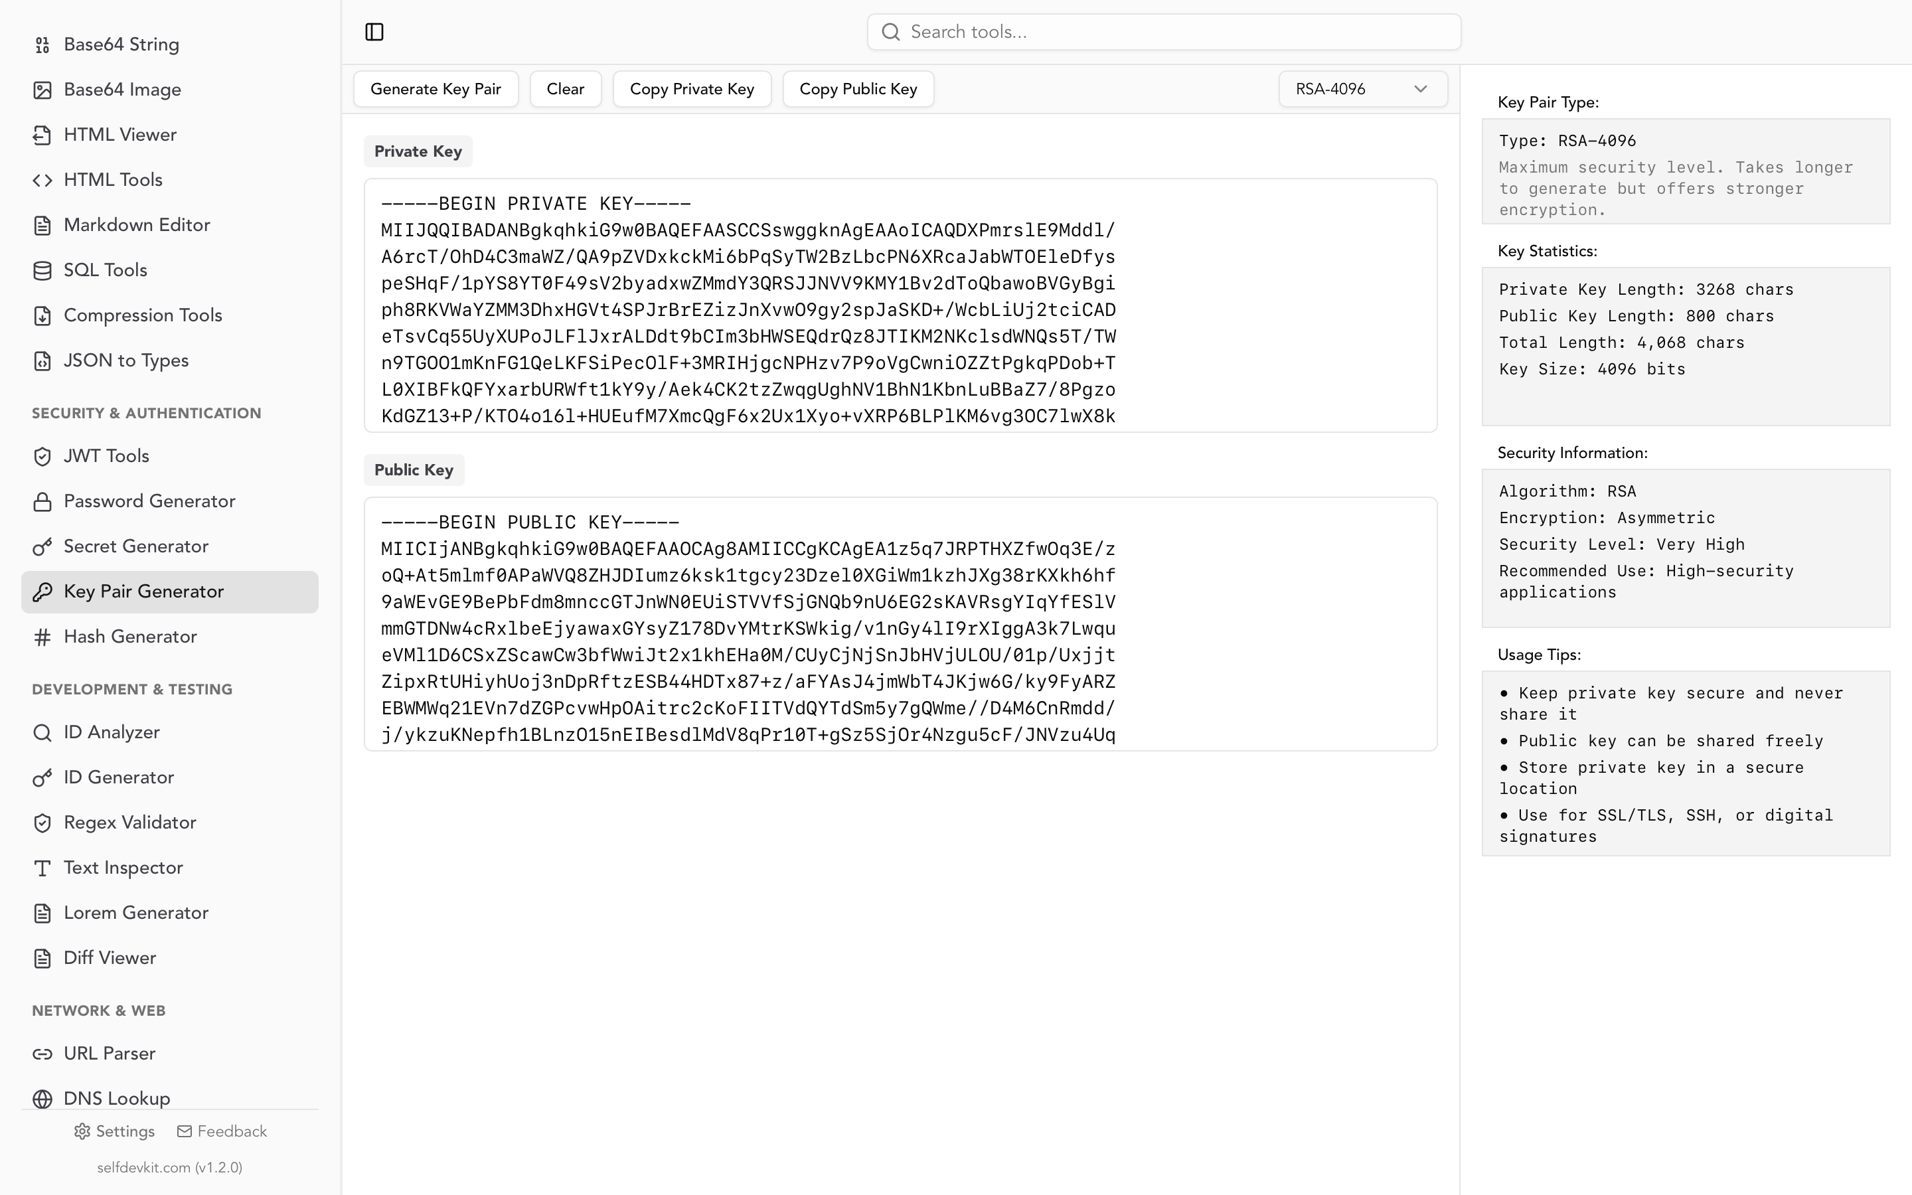Click the ID Analyzer magnifier icon
1912x1195 pixels.
click(42, 732)
